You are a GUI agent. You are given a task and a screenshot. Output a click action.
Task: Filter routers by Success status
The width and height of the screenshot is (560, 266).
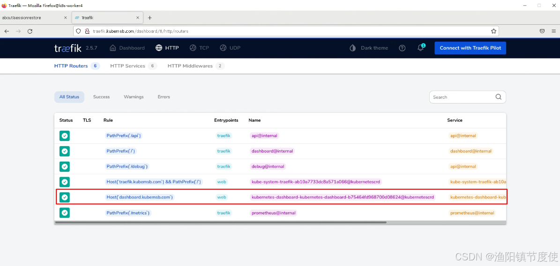[101, 97]
